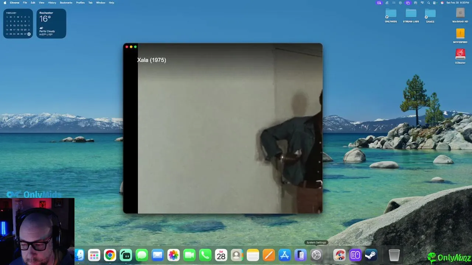Open Contacts from the Dock
The width and height of the screenshot is (472, 265).
[237, 255]
